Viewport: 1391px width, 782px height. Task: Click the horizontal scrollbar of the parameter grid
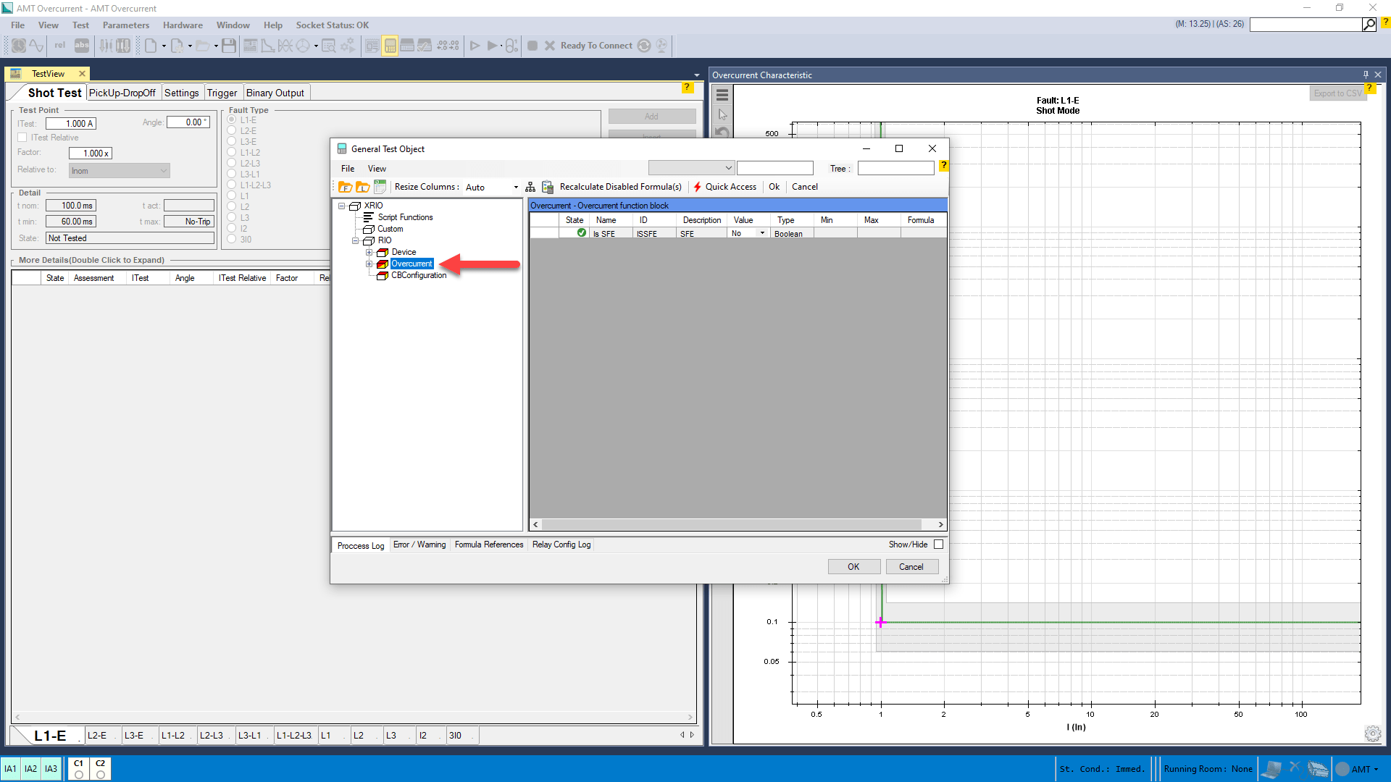pyautogui.click(x=732, y=524)
